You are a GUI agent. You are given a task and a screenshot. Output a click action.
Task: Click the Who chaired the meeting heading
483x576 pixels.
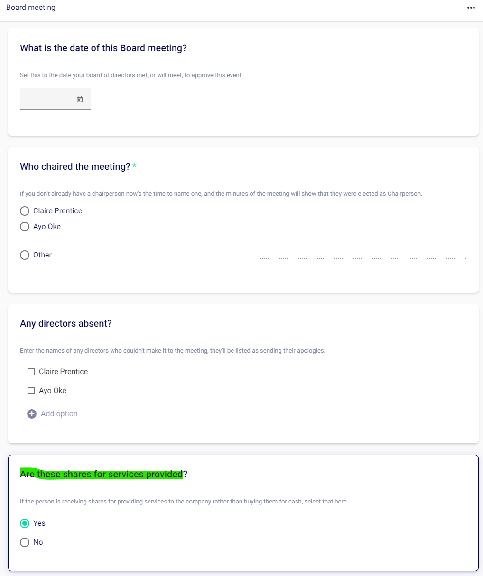(x=75, y=167)
